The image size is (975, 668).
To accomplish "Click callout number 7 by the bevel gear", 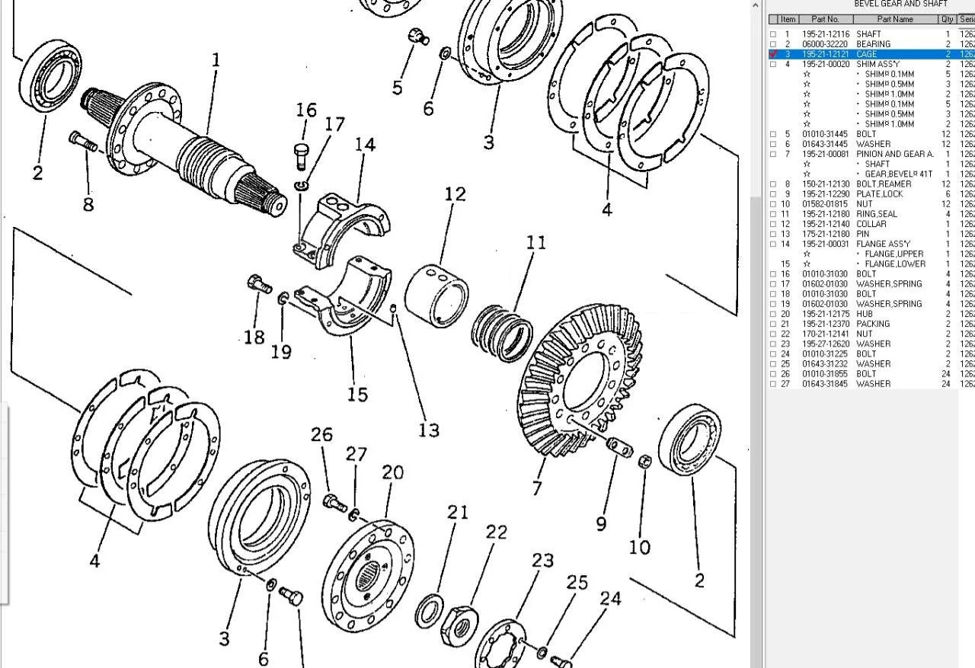I will [x=537, y=487].
